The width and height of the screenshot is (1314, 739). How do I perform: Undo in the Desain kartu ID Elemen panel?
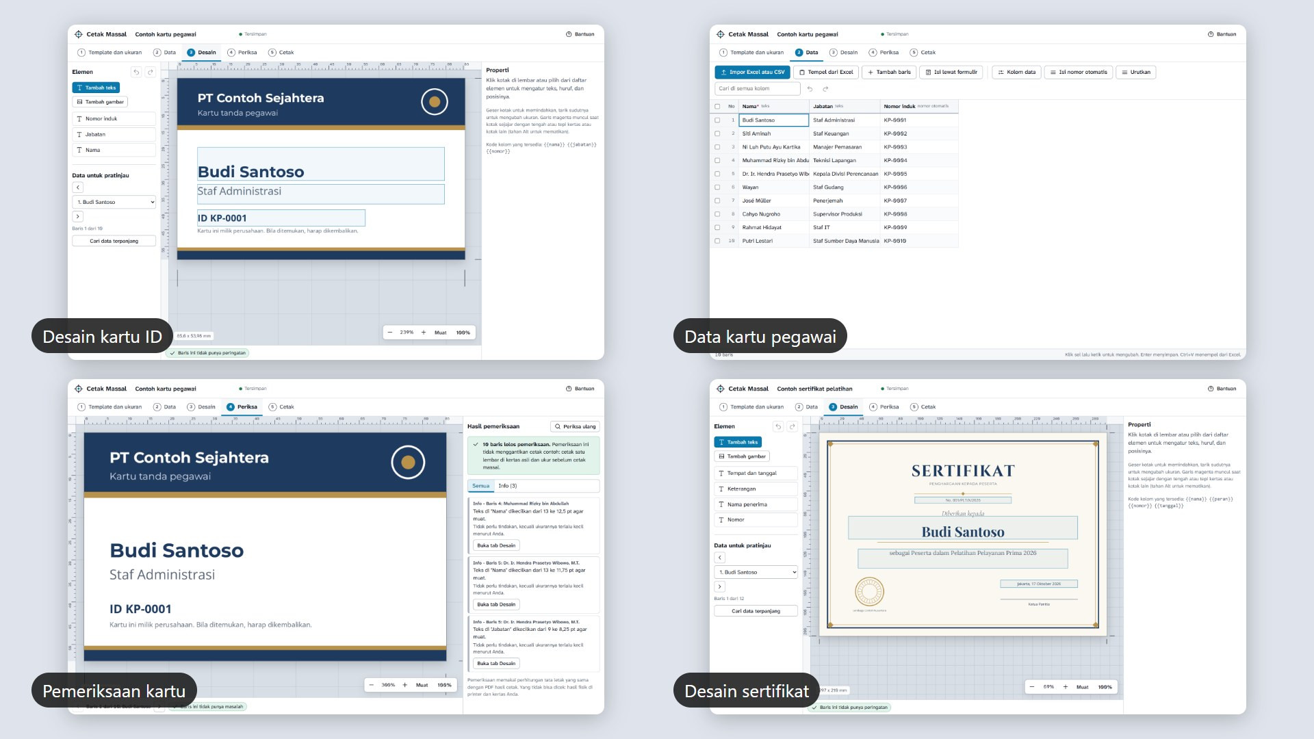tap(136, 72)
